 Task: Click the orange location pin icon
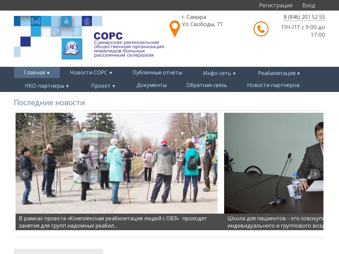pyautogui.click(x=174, y=28)
